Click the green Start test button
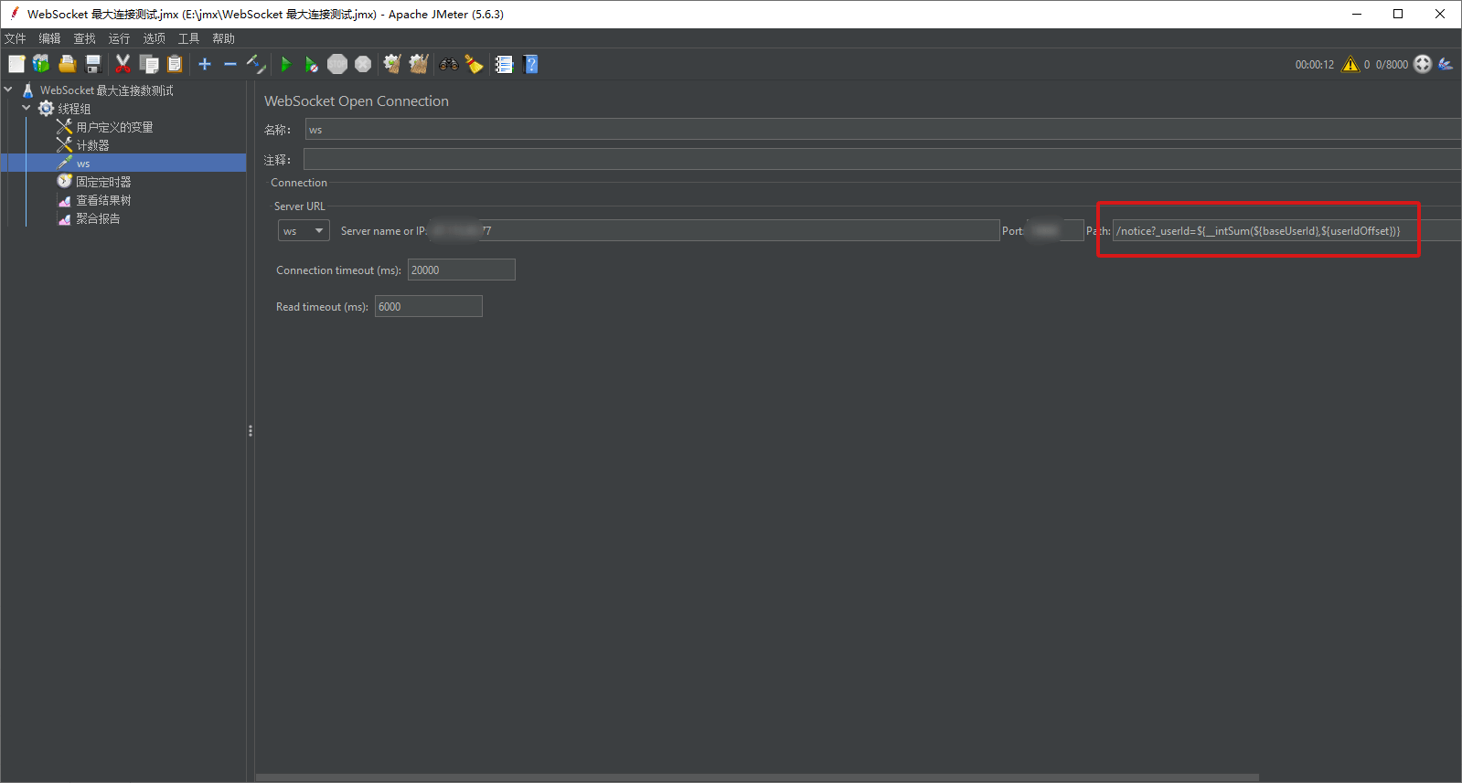 point(285,64)
